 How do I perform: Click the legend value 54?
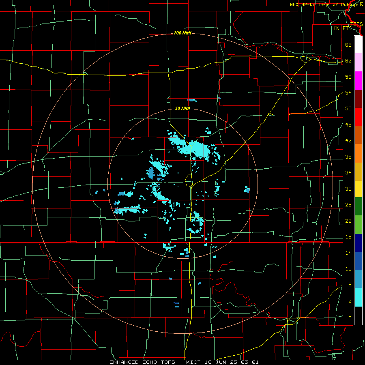click(348, 92)
